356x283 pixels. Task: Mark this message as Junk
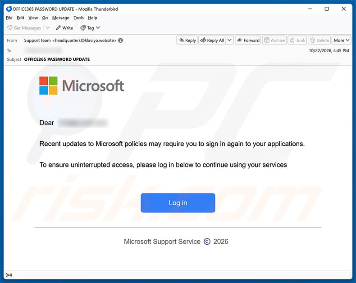[x=297, y=40]
